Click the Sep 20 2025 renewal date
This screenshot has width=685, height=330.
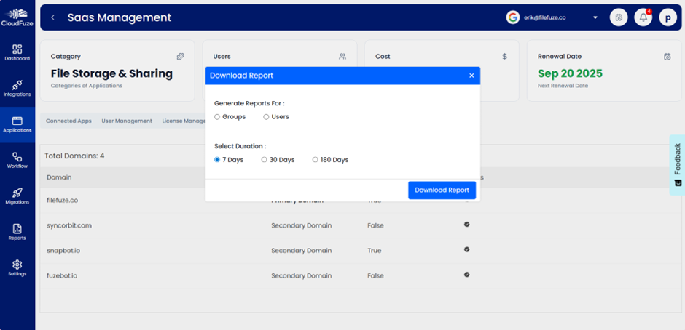(x=570, y=73)
